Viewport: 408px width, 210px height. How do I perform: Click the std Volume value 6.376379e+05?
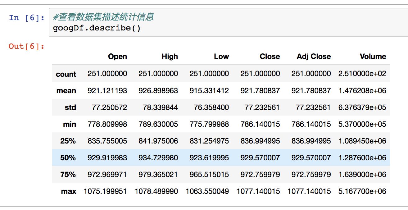(362, 107)
